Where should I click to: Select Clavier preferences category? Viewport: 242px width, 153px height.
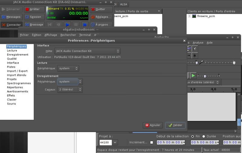coord(12,100)
